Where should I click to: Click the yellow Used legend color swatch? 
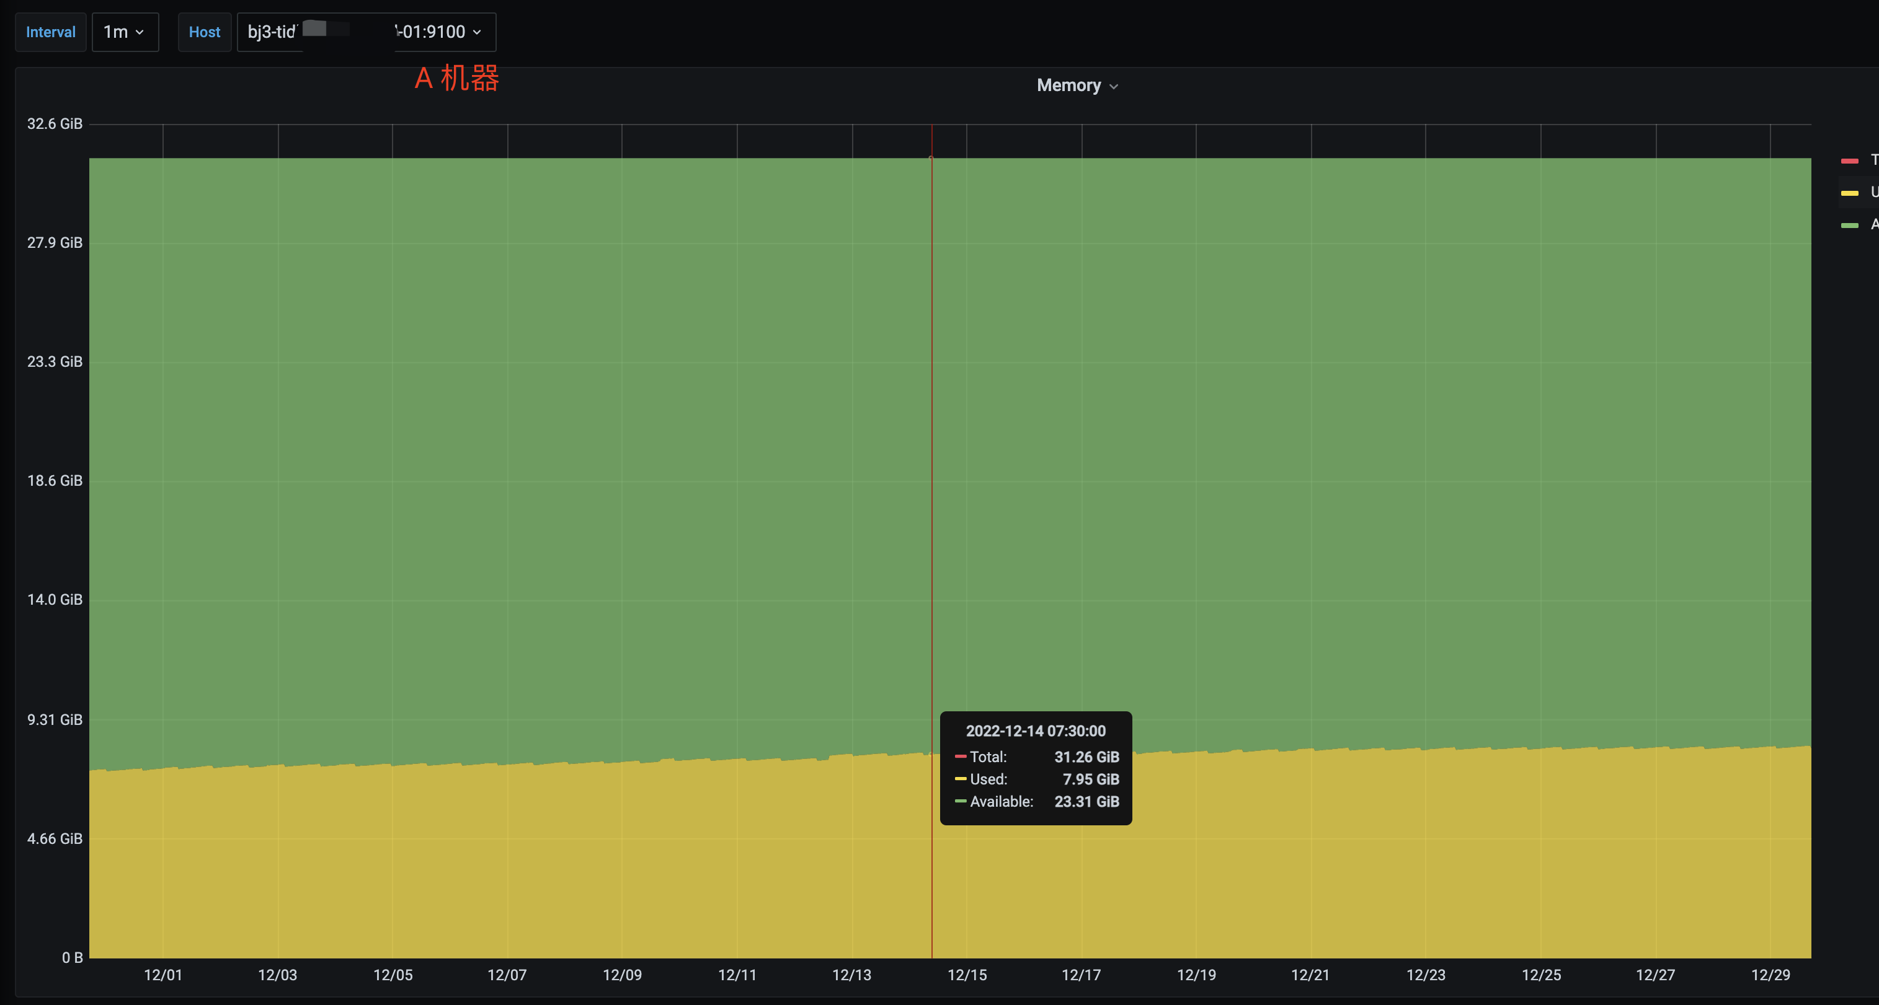coord(1849,193)
